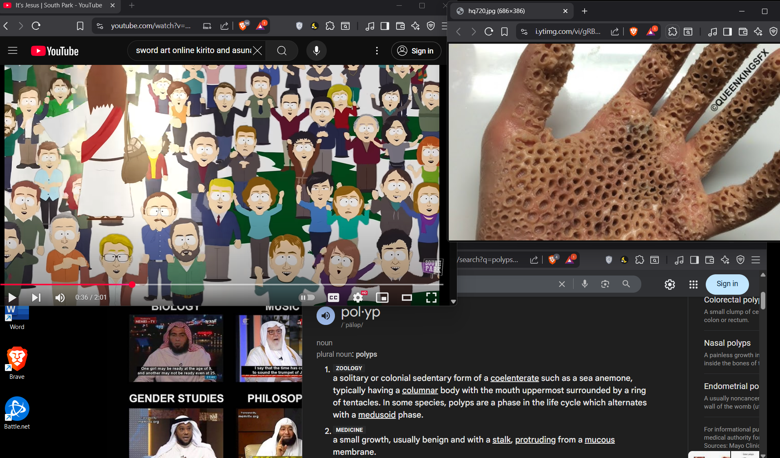Search by voice in Google window
This screenshot has width=780, height=458.
pos(585,284)
